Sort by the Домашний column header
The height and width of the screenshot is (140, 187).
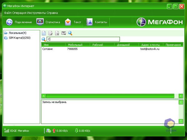click(x=127, y=45)
